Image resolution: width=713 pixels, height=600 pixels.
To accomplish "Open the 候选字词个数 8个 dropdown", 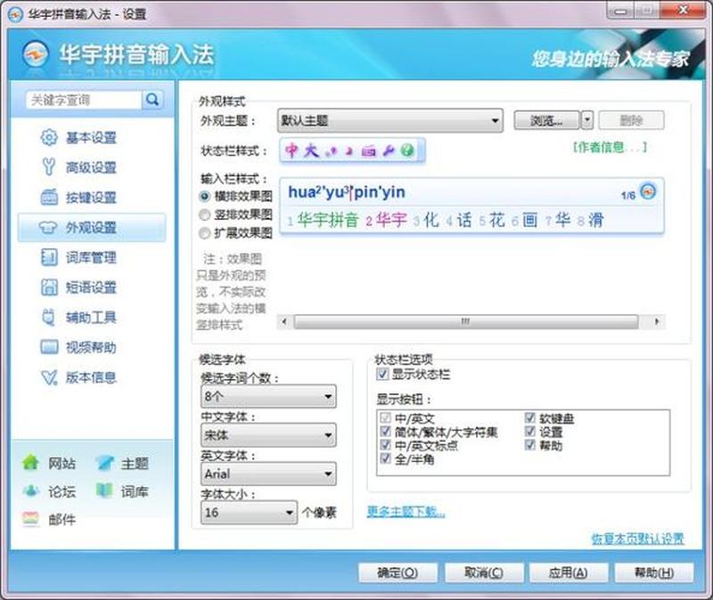I will 268,396.
